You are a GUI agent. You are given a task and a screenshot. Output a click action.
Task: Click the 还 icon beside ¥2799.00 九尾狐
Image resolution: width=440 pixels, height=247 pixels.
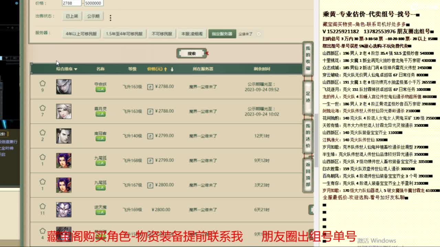pyautogui.click(x=150, y=161)
